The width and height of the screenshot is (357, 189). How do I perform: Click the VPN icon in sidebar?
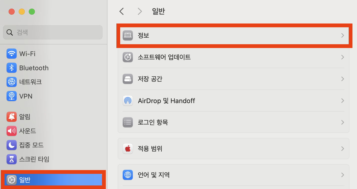point(12,96)
